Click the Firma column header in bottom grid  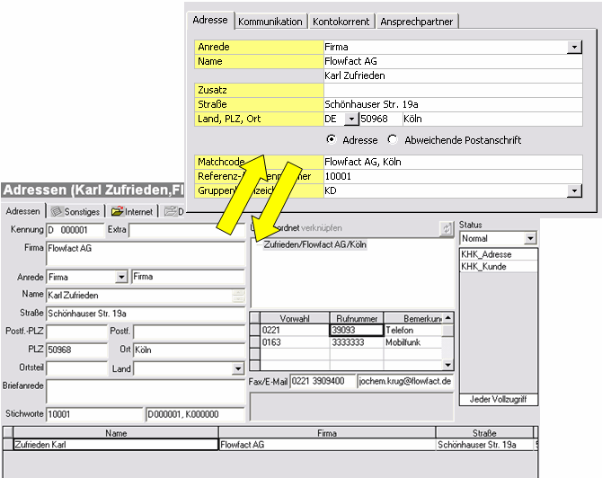[x=327, y=433]
